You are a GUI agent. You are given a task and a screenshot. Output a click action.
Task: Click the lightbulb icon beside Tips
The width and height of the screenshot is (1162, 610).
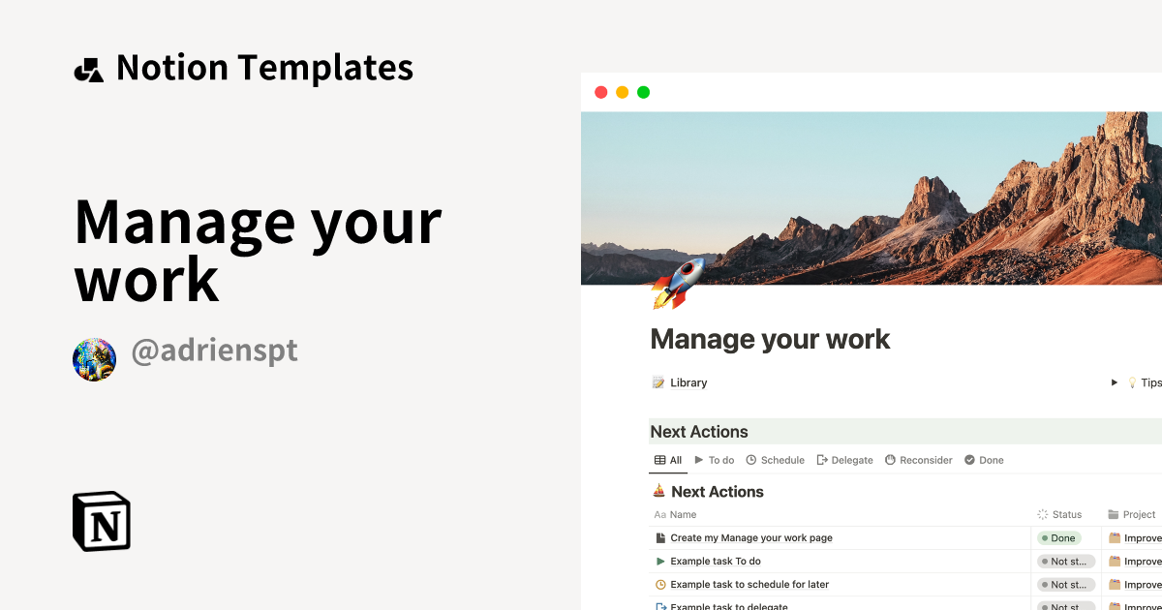coord(1132,382)
